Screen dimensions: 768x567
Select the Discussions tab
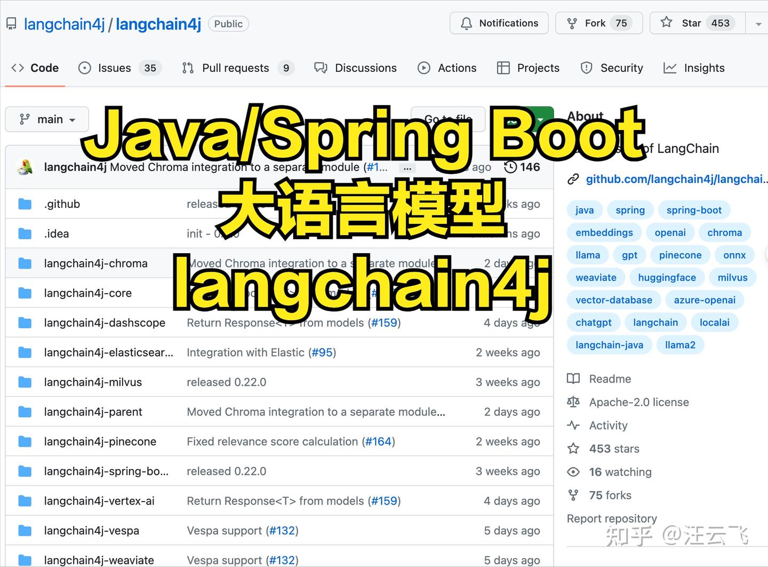click(x=355, y=68)
